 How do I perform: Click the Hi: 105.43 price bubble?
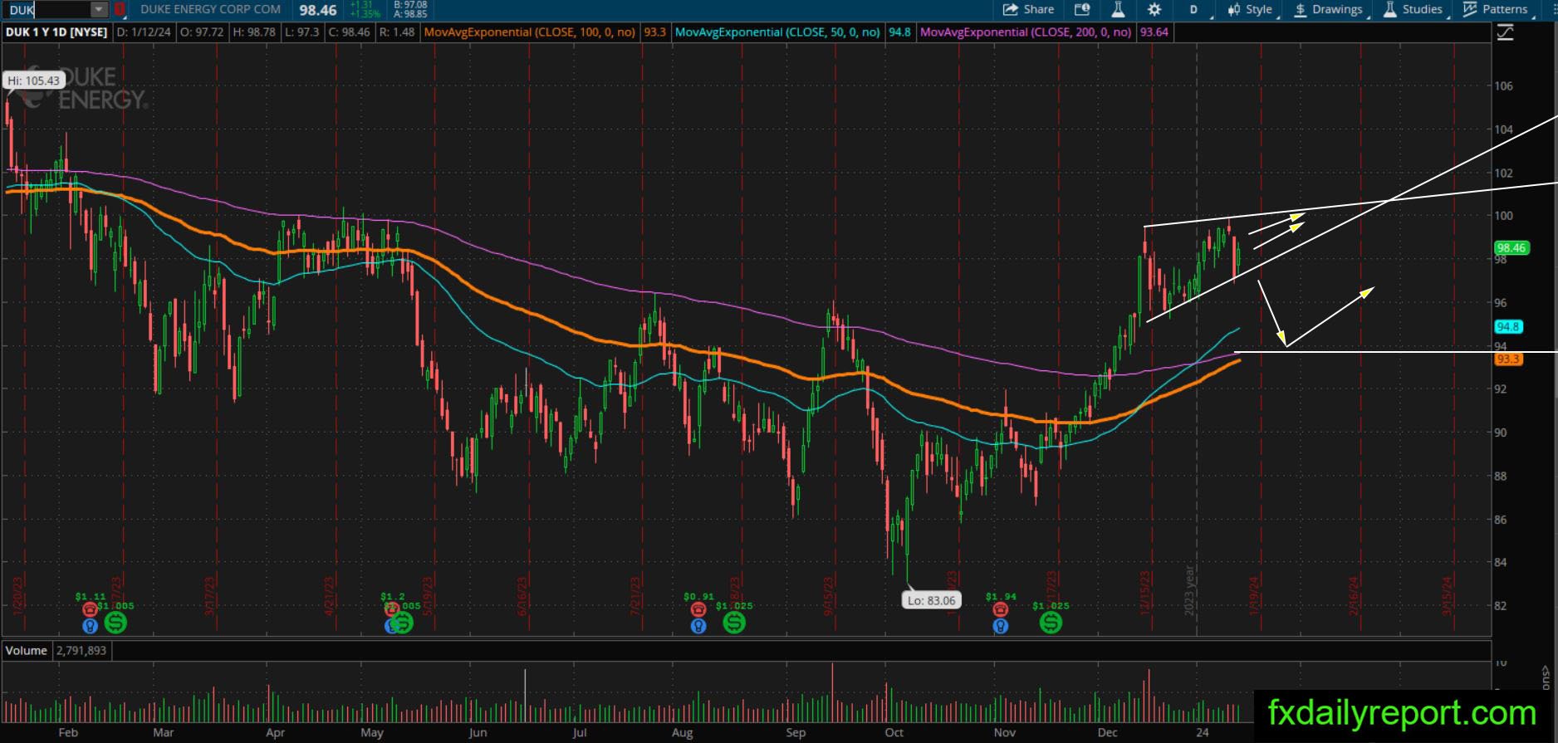tap(34, 81)
